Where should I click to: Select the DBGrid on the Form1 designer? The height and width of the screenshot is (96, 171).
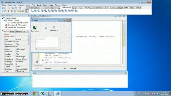48,43
